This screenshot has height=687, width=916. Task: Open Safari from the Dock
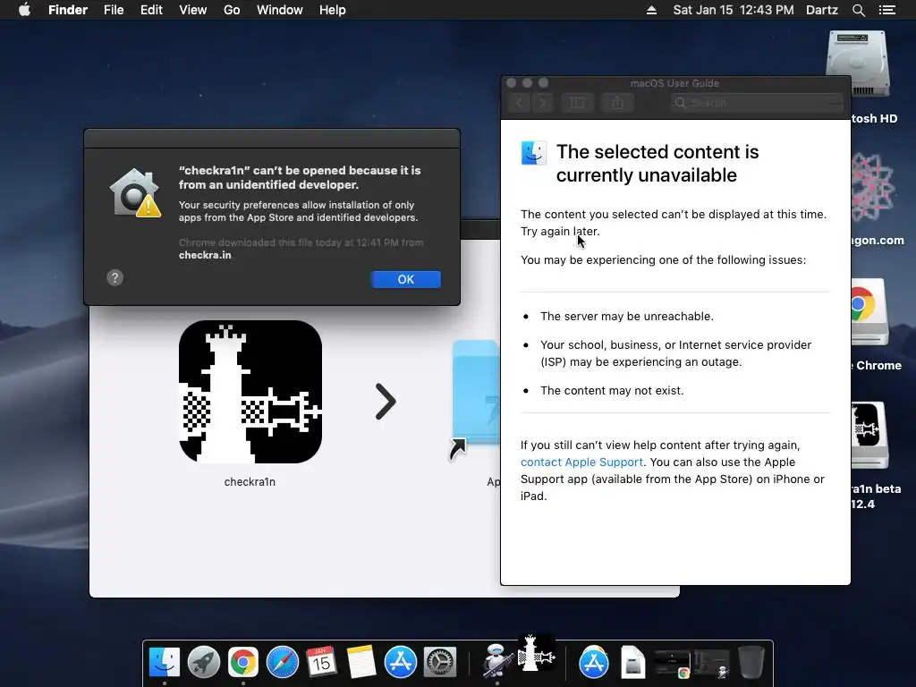point(282,663)
